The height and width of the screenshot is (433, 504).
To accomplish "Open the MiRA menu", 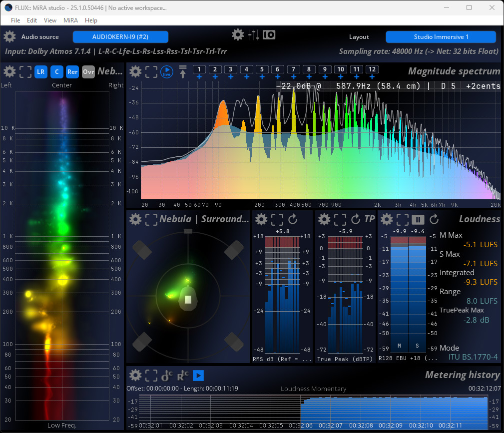I will (70, 20).
